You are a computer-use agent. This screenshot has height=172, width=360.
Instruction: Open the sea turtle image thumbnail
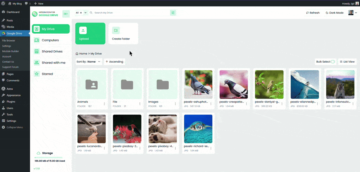[198, 129]
